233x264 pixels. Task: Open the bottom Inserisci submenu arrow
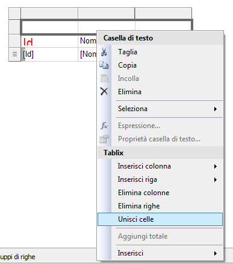(x=216, y=253)
